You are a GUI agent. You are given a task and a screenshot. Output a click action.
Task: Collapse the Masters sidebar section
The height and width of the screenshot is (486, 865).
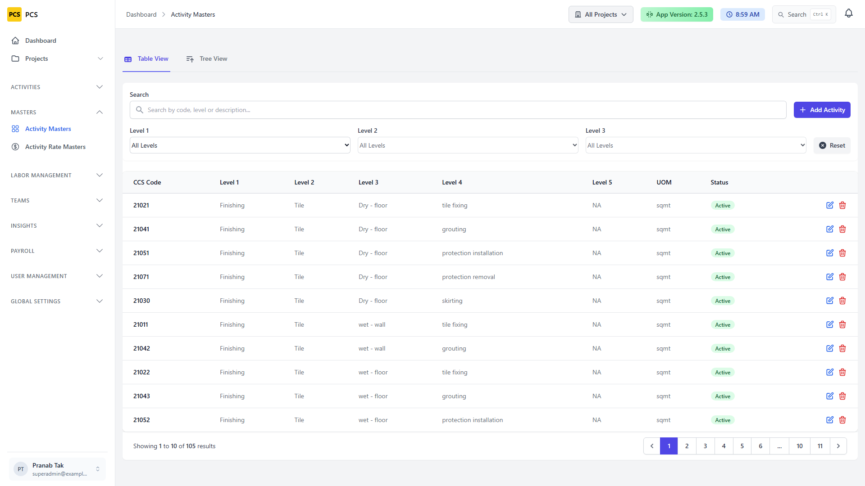57,112
